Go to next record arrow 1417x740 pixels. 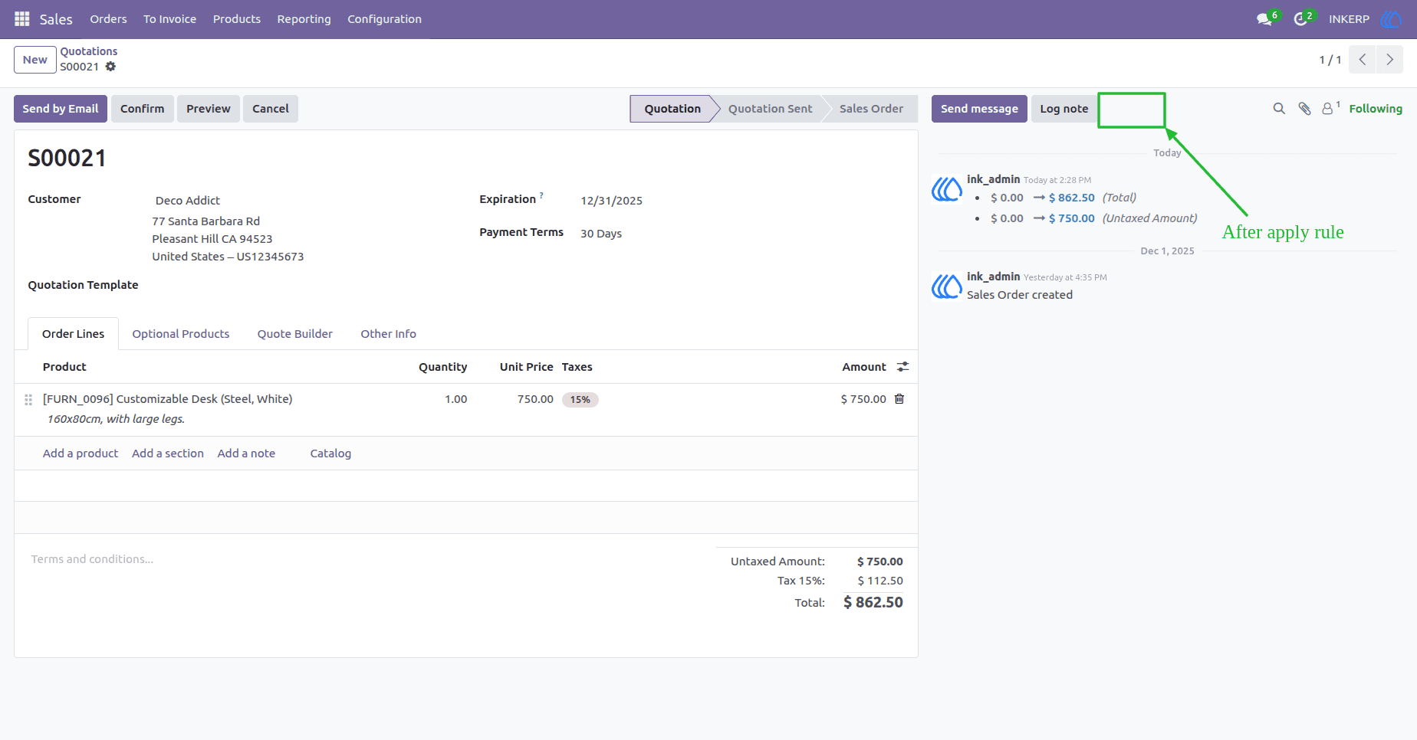click(1389, 60)
